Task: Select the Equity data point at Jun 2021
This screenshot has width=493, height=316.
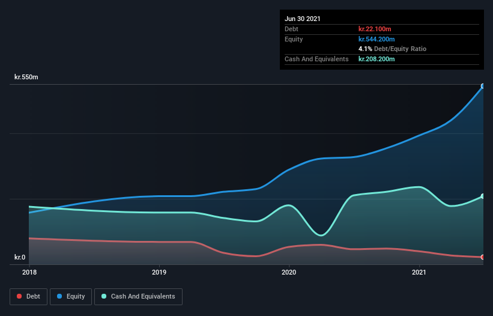Action: coord(483,86)
